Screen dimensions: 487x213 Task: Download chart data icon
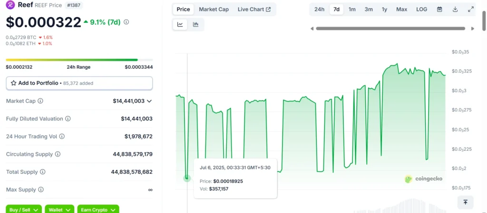[455, 9]
